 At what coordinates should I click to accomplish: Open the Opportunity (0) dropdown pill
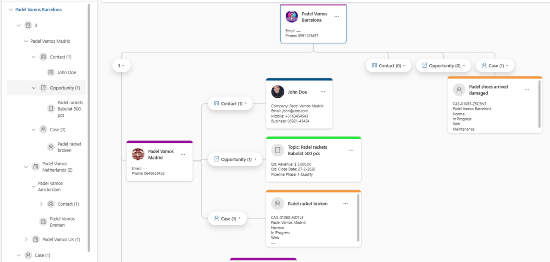444,66
